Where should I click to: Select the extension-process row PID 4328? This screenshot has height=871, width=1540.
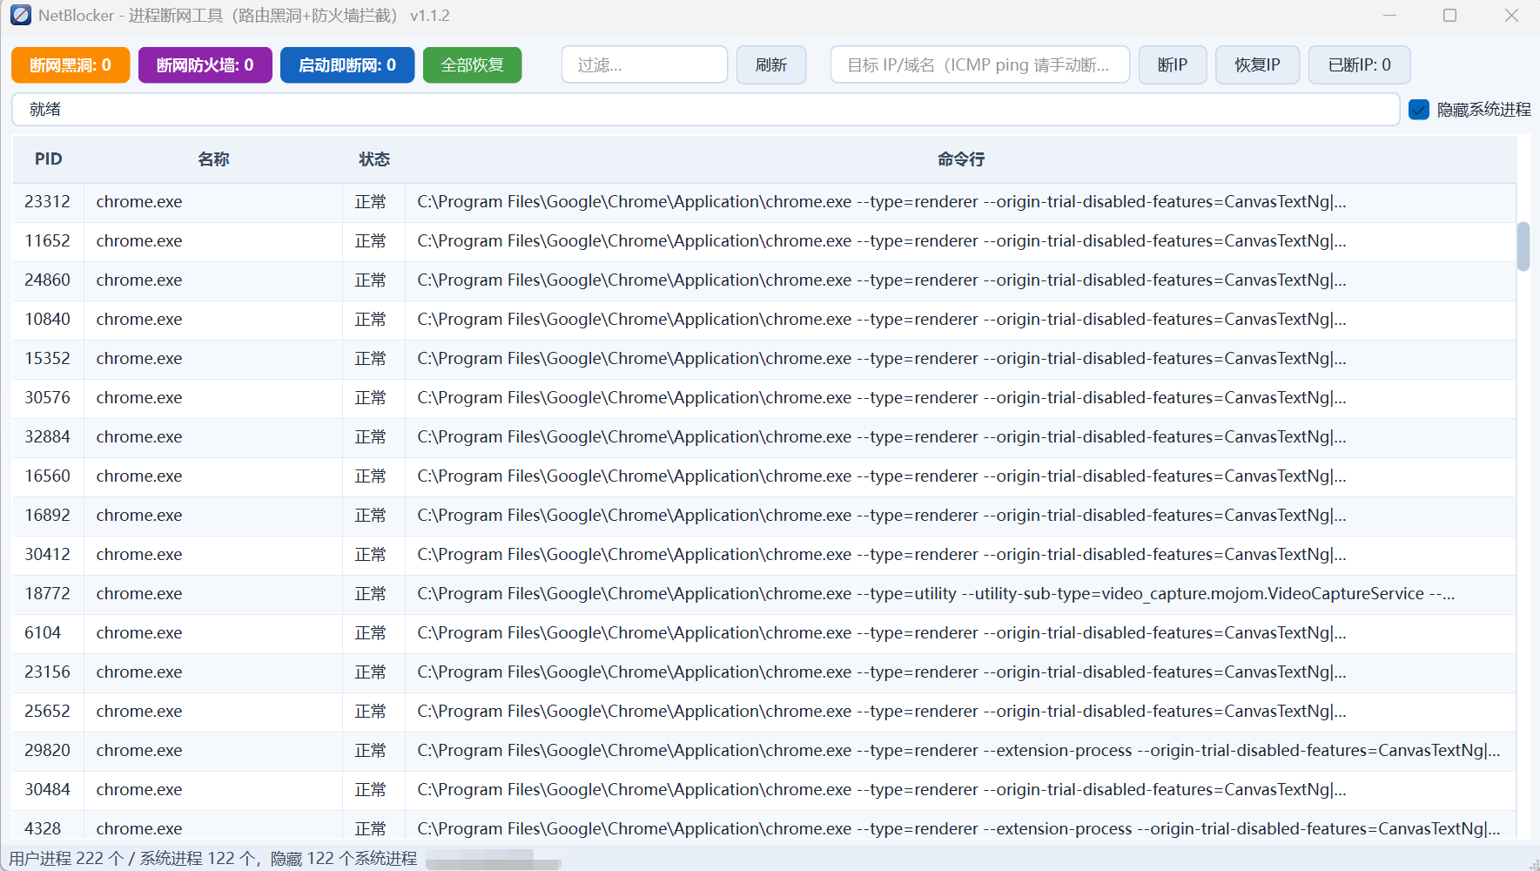pos(764,826)
